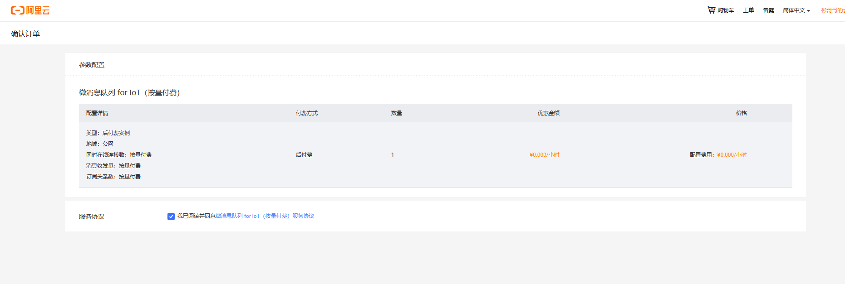The width and height of the screenshot is (845, 284).
Task: Click the 参数配置 section heading
Action: 92,65
